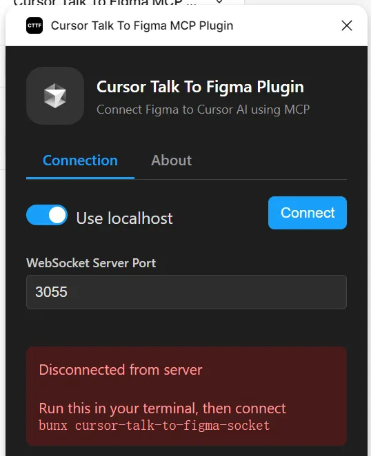Click the truncated plugin name above the window

pos(105,2)
